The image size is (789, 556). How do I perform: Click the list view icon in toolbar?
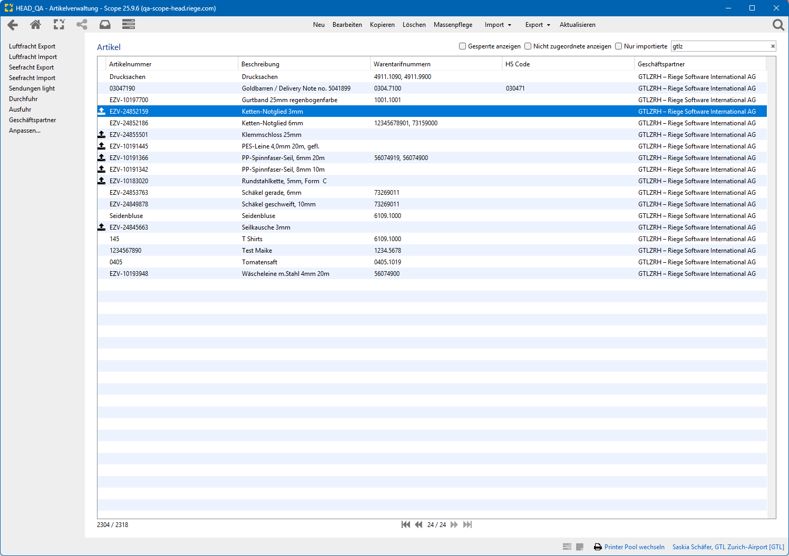tap(128, 25)
